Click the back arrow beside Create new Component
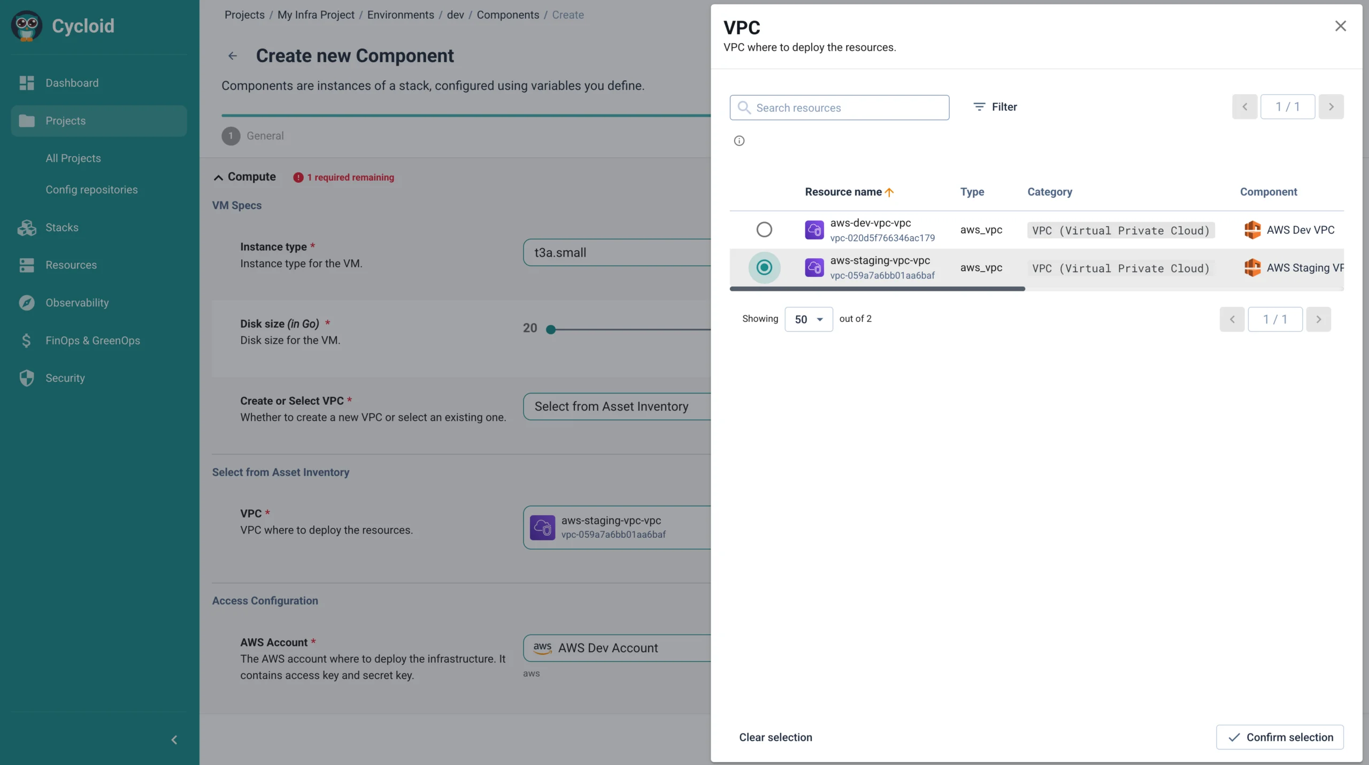 point(233,56)
